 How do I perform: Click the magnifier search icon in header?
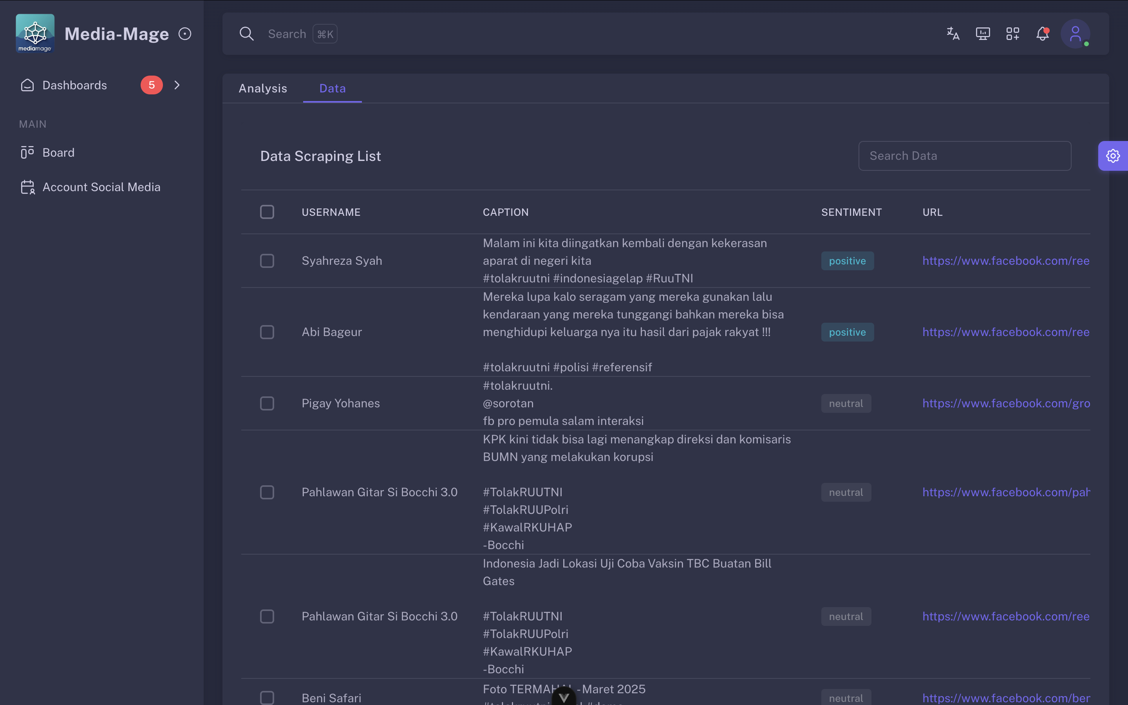(246, 34)
